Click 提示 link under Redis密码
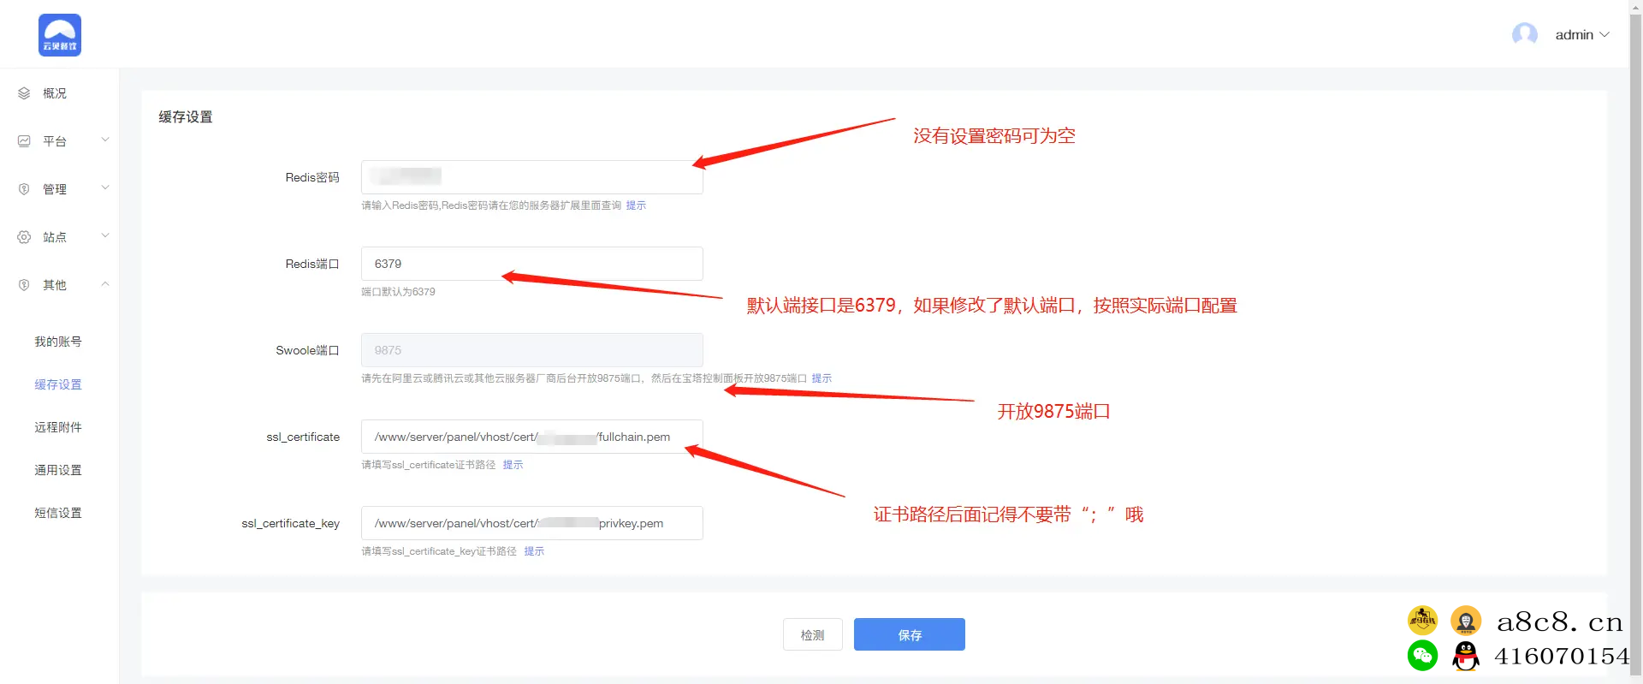Viewport: 1643px width, 684px height. pos(636,205)
